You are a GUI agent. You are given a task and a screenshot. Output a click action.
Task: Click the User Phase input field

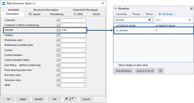click(x=73, y=65)
